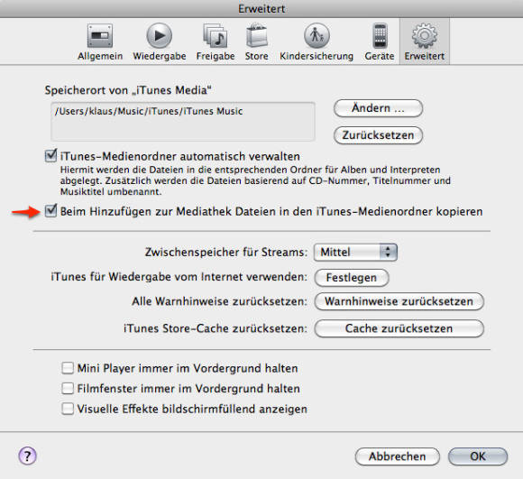The width and height of the screenshot is (523, 479).
Task: Enable Mini Player immer im Vordergrund
Action: coord(68,368)
